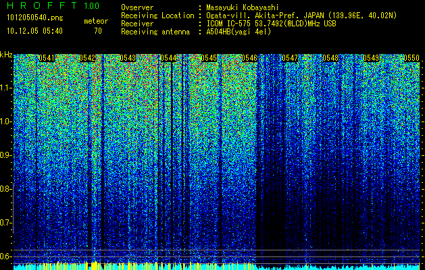Click the meteor count value 70
This screenshot has width=425, height=270.
click(x=98, y=31)
